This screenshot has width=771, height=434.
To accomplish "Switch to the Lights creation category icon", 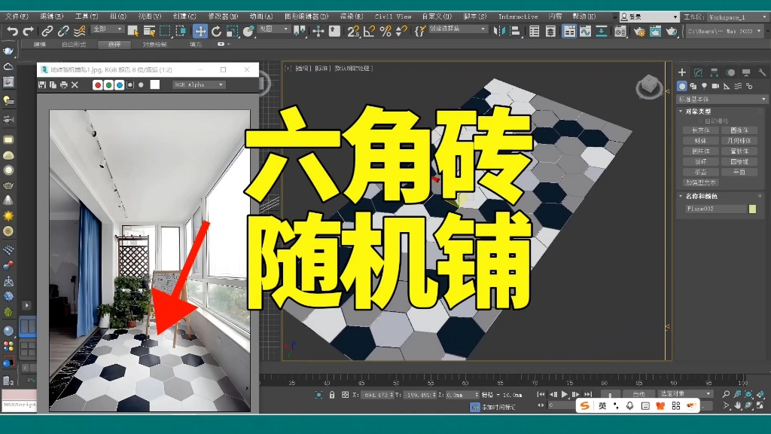I will (x=705, y=87).
